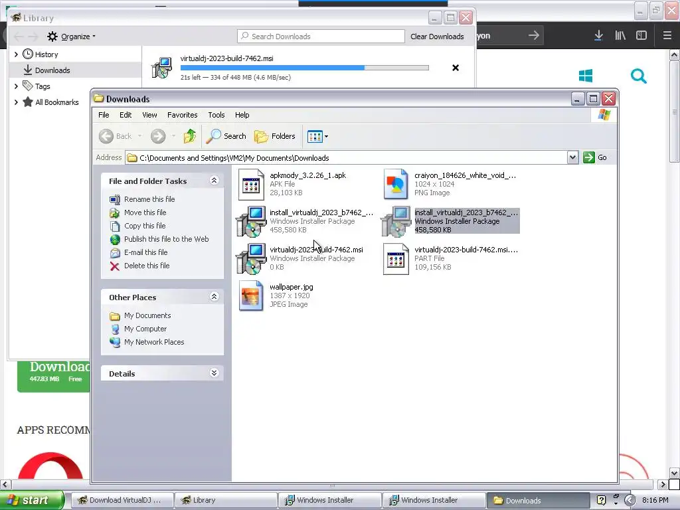Open the craiyon white void PNG image icon
Image resolution: width=680 pixels, height=510 pixels.
click(396, 185)
